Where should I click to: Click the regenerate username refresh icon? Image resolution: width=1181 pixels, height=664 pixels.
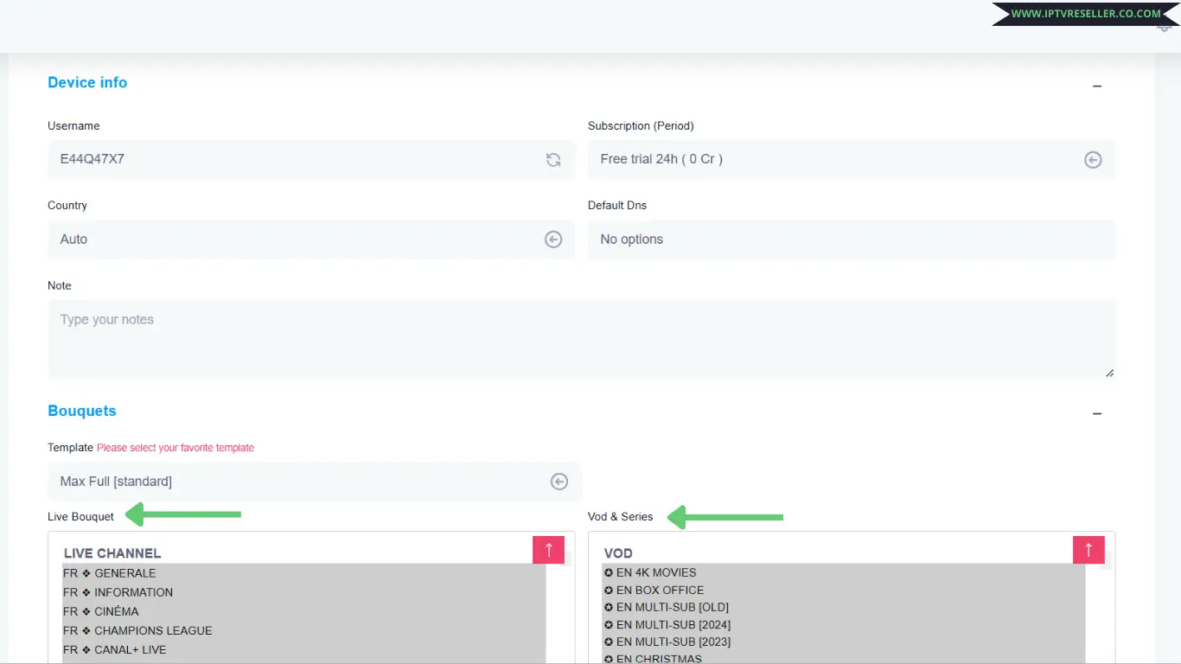(553, 160)
